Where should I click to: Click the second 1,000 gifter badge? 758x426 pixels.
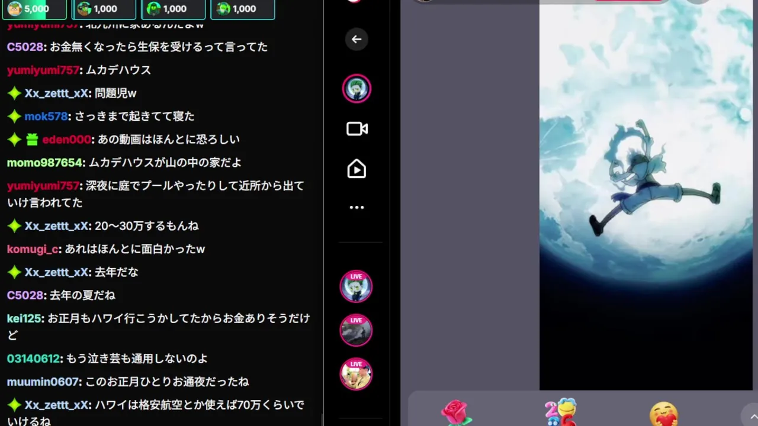[173, 9]
